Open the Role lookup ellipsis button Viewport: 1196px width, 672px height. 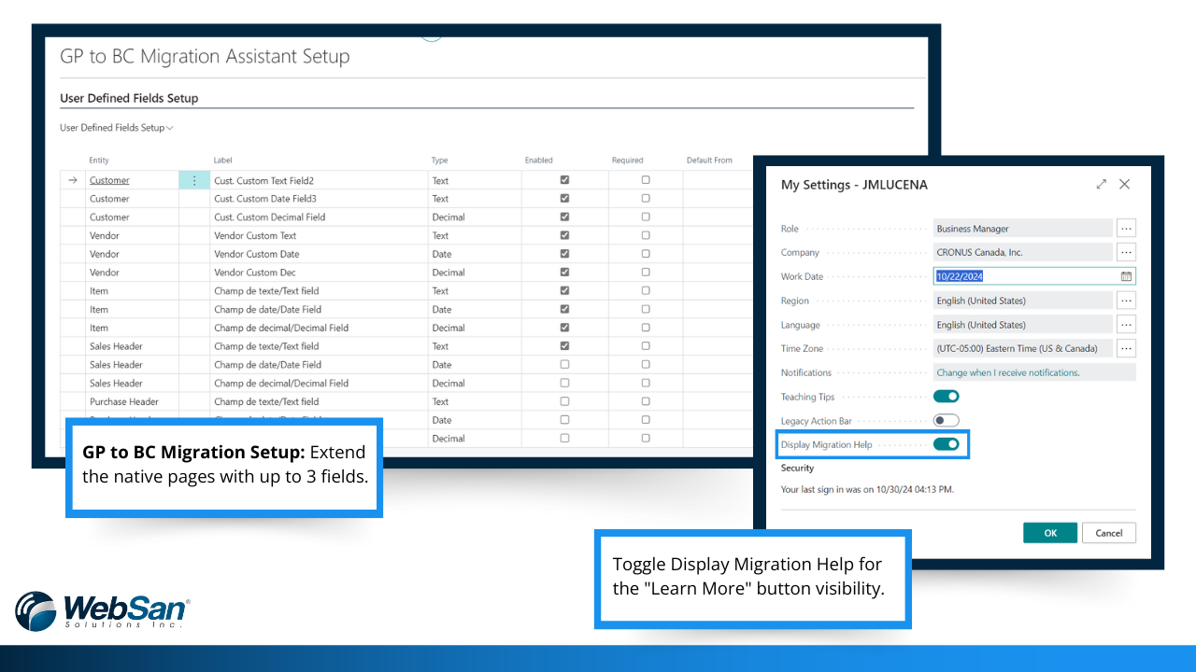click(x=1126, y=229)
